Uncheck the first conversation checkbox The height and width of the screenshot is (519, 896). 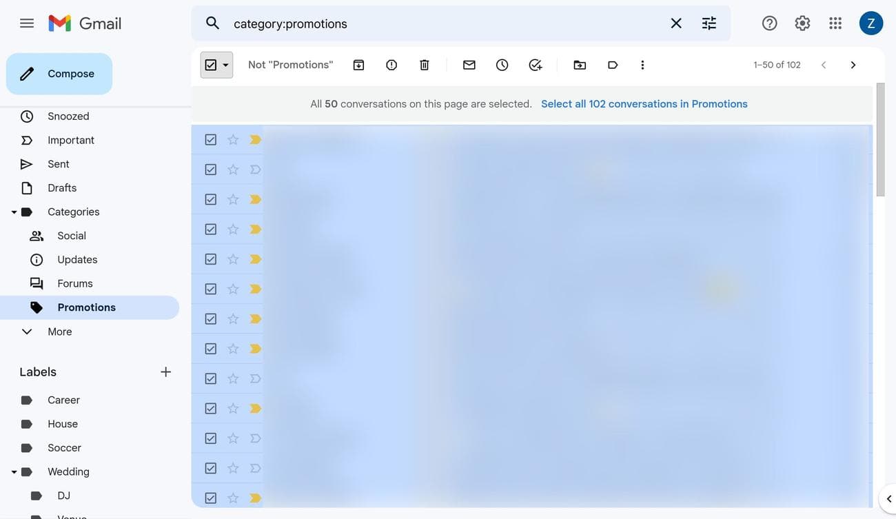click(x=211, y=140)
